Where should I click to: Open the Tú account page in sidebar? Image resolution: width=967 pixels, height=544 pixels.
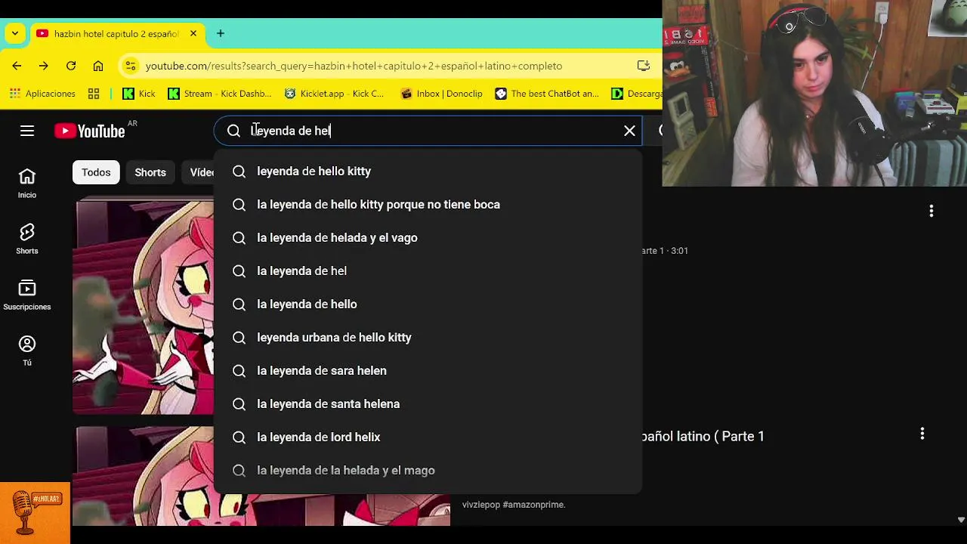(27, 351)
